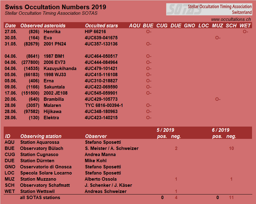Click asteroid number '(82679)'
This screenshot has width=256, height=204.
tap(32, 44)
